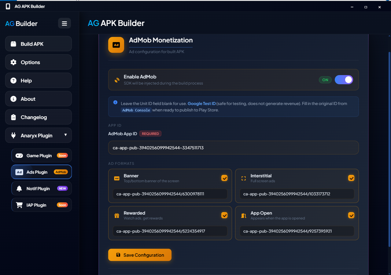Uncheck the App Open ad format checkbox

(351, 215)
